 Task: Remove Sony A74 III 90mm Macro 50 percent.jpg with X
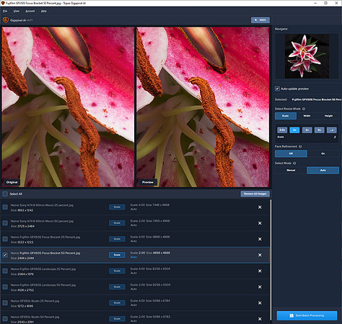click(260, 223)
